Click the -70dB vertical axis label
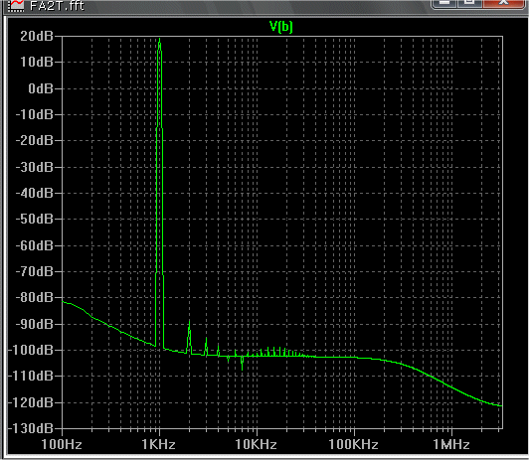This screenshot has width=529, height=460. pos(34,271)
